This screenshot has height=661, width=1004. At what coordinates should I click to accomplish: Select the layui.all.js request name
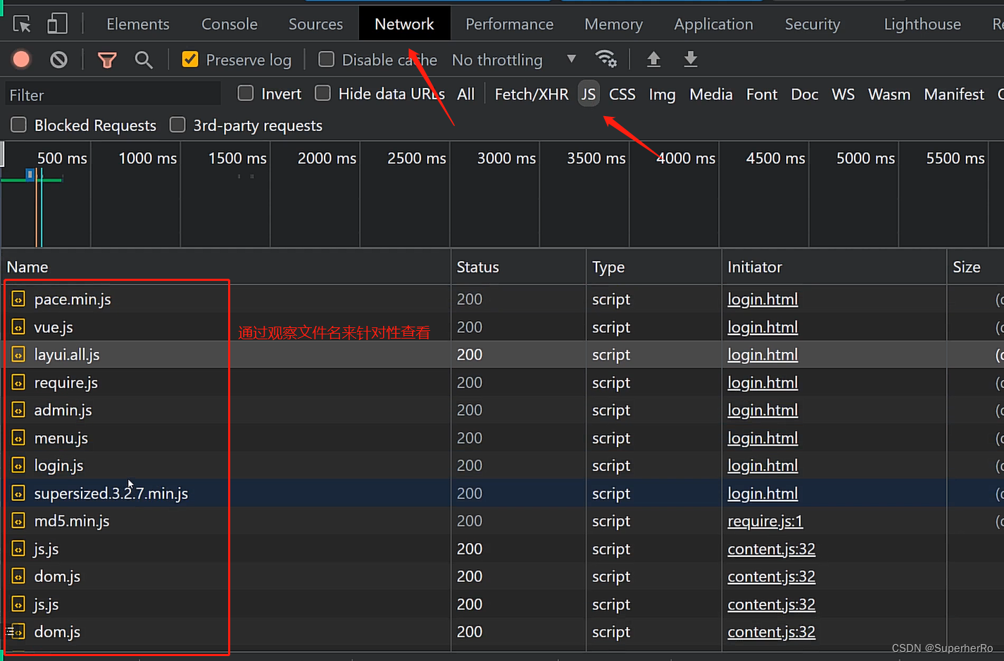pyautogui.click(x=67, y=355)
